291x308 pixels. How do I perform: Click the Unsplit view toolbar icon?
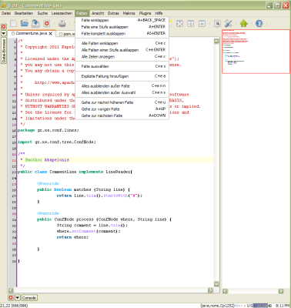click(x=179, y=24)
